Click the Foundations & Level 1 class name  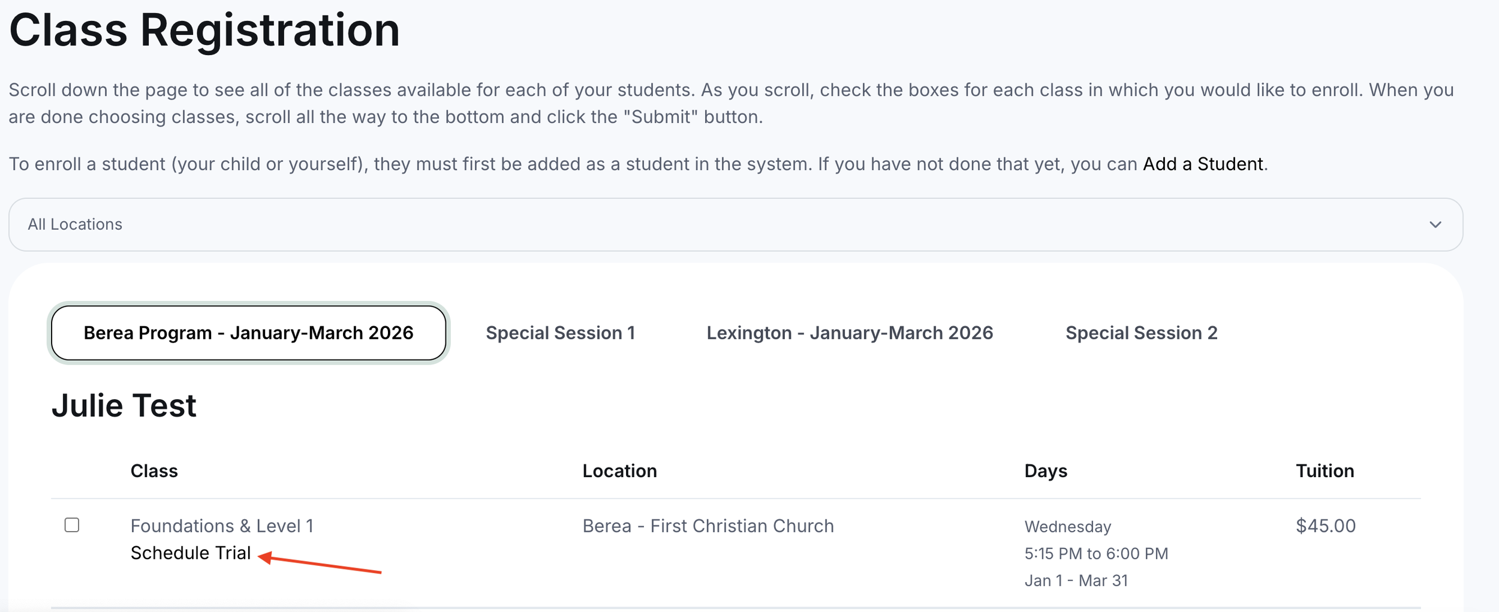click(222, 526)
